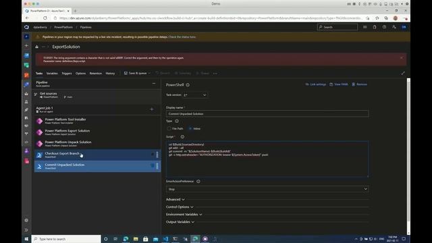Open Repos in the left sidebar

tap(26, 75)
